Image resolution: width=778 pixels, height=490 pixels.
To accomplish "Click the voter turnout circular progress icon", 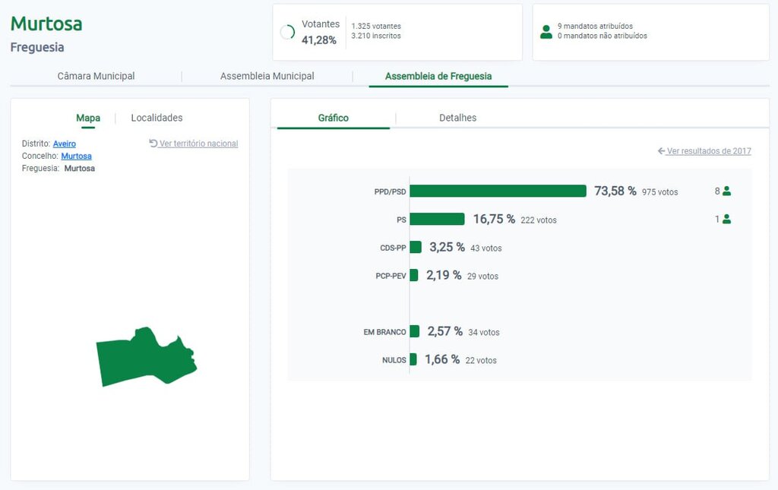I will 287,32.
